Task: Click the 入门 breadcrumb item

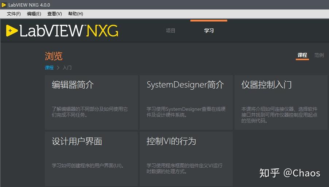Action: tap(67, 67)
